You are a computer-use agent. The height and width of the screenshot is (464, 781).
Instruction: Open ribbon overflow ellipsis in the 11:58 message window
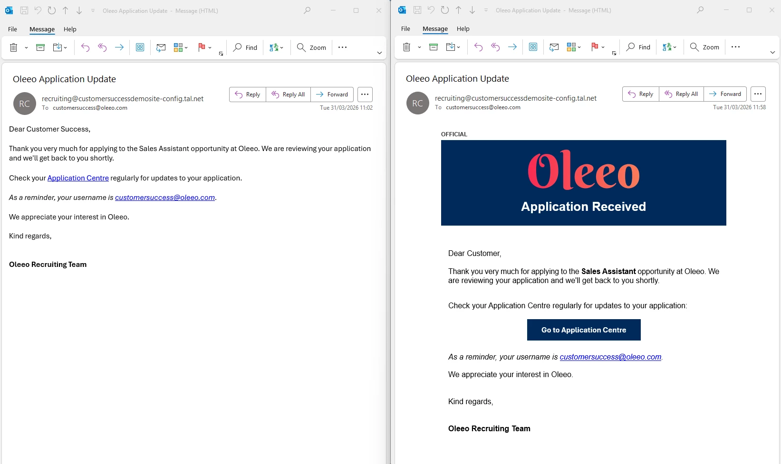[736, 47]
